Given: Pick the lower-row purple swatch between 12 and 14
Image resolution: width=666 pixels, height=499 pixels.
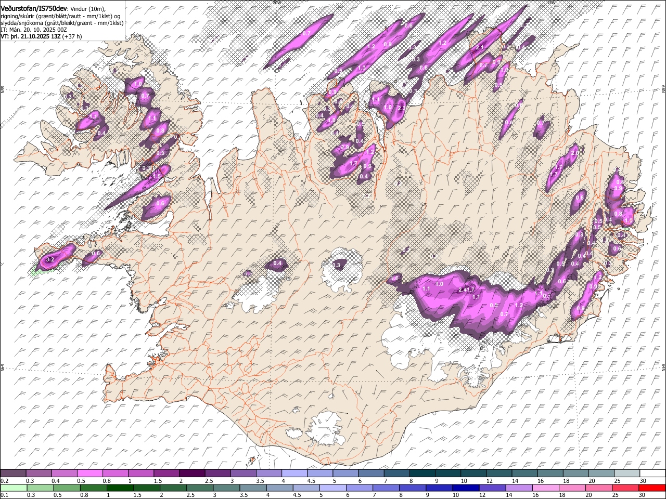Looking at the screenshot, I should (x=493, y=488).
